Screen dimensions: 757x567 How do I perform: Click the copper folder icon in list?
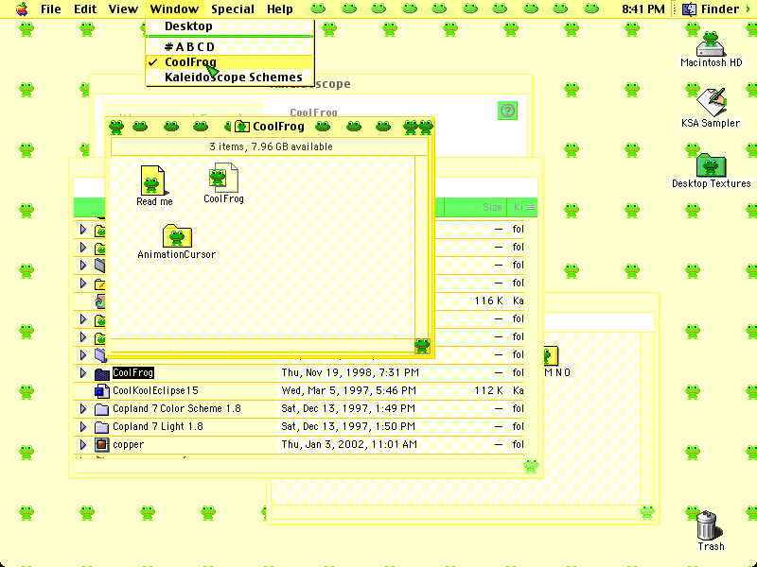tap(102, 444)
